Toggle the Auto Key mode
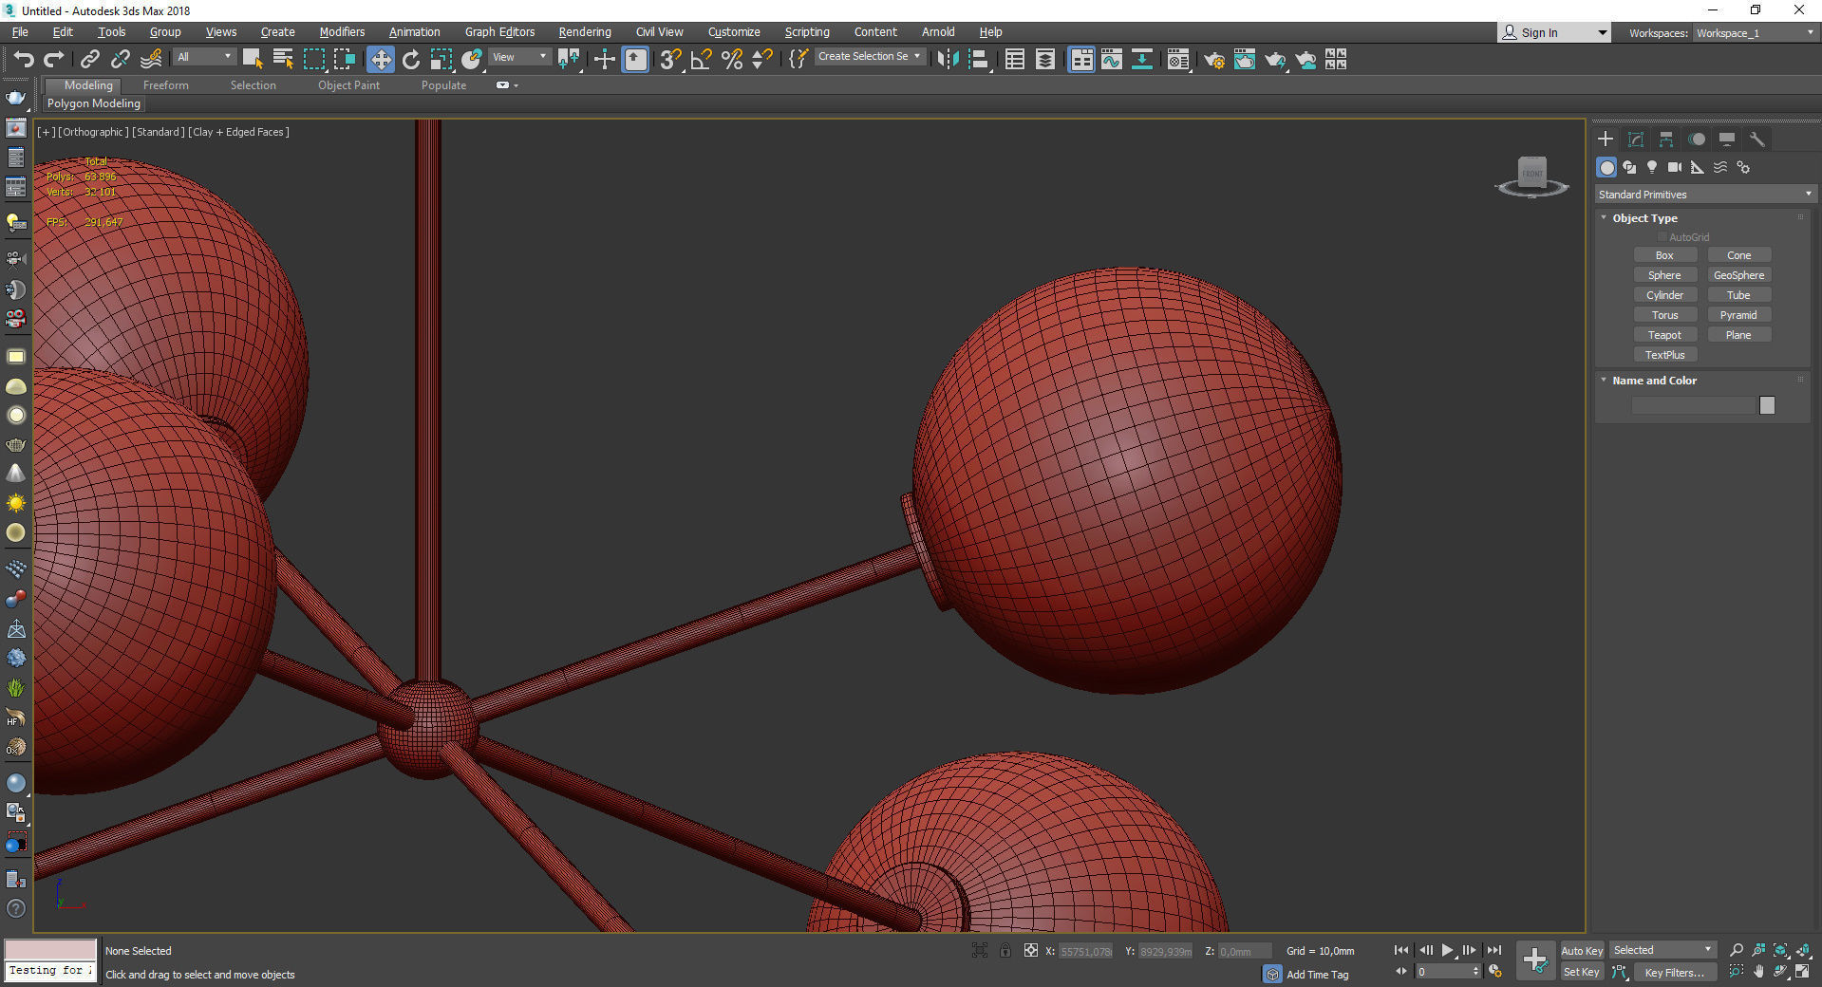The height and width of the screenshot is (987, 1822). click(x=1582, y=951)
